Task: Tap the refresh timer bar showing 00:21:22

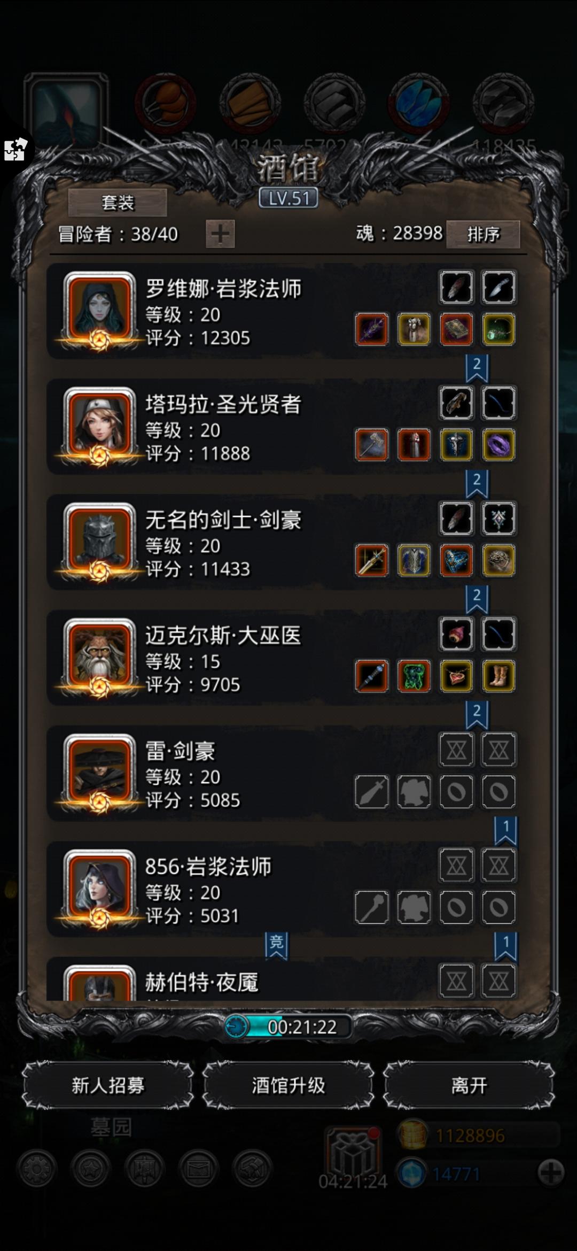Action: click(288, 1026)
